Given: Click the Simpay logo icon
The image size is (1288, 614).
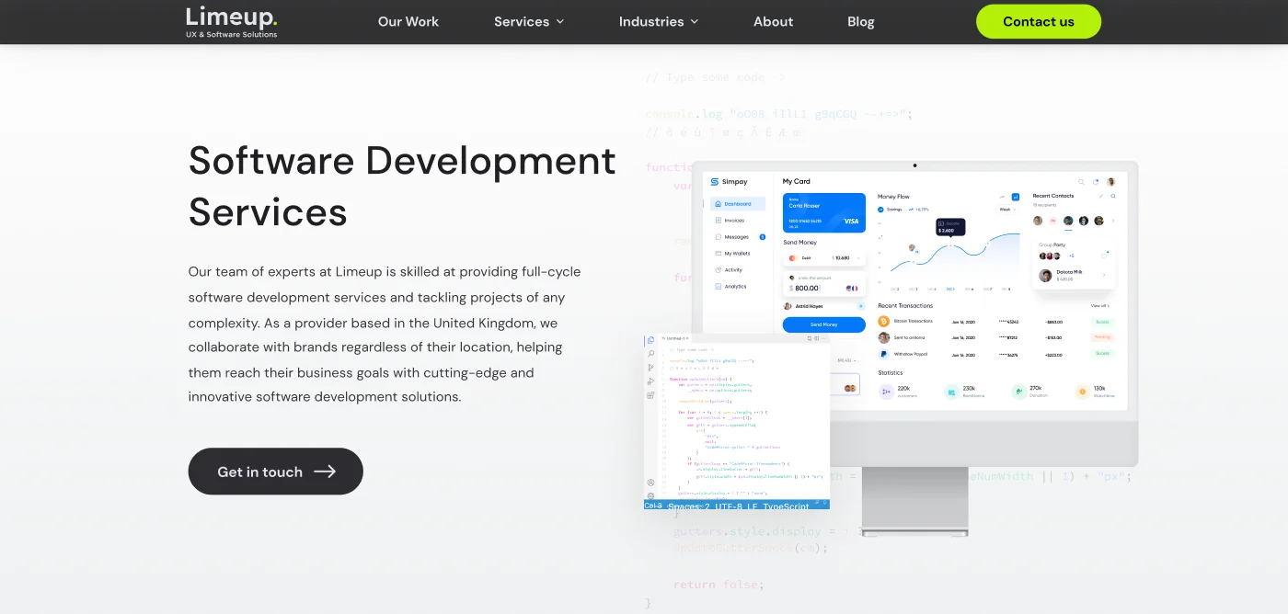Looking at the screenshot, I should click(x=714, y=182).
